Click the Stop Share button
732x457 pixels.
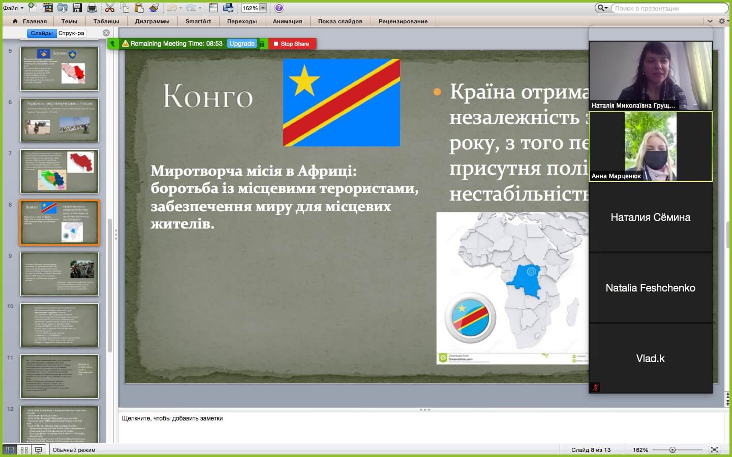point(292,44)
